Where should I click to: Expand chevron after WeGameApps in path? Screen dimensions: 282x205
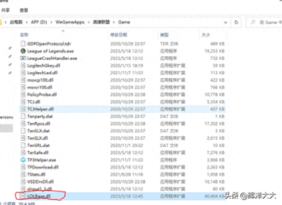coord(89,23)
